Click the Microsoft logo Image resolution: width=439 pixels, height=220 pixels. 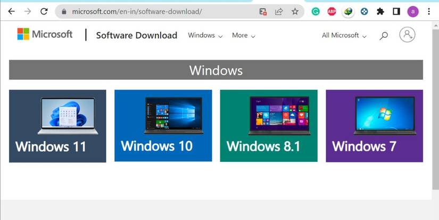pos(45,34)
